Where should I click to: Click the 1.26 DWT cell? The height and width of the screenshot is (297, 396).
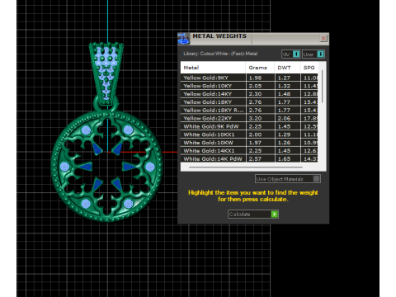click(288, 143)
